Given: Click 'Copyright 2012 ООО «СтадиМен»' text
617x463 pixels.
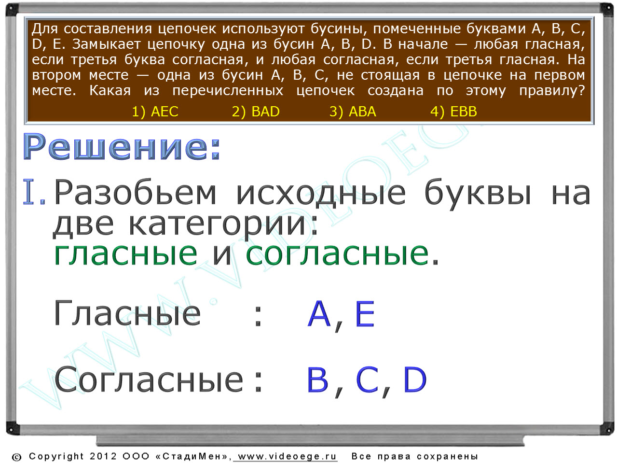Looking at the screenshot, I should point(130,456).
